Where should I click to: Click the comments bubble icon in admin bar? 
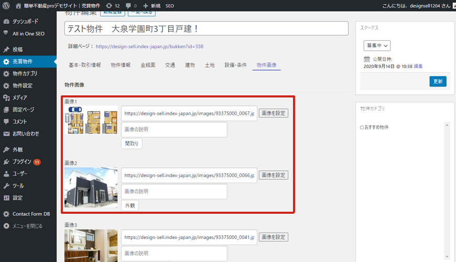(x=128, y=6)
